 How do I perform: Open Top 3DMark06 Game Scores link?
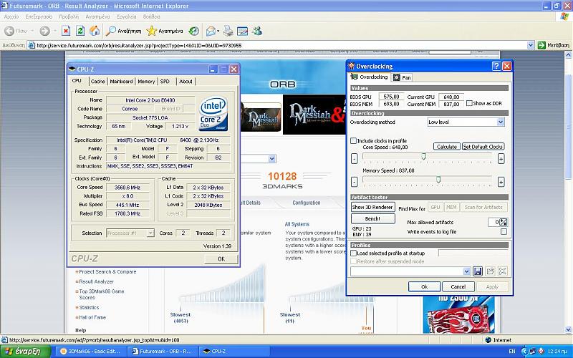tap(102, 294)
